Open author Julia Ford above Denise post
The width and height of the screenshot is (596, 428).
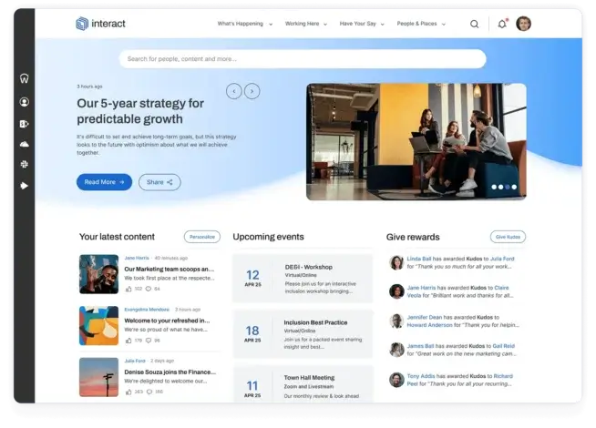pyautogui.click(x=135, y=361)
